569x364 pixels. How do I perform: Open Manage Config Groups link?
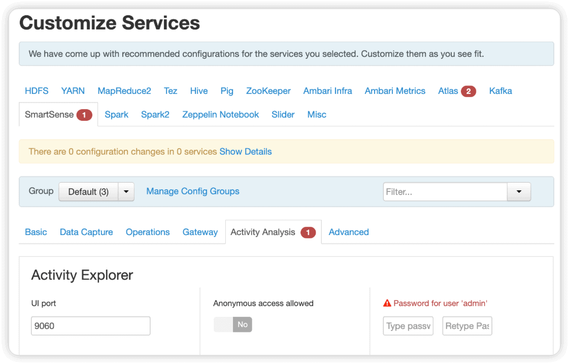193,191
